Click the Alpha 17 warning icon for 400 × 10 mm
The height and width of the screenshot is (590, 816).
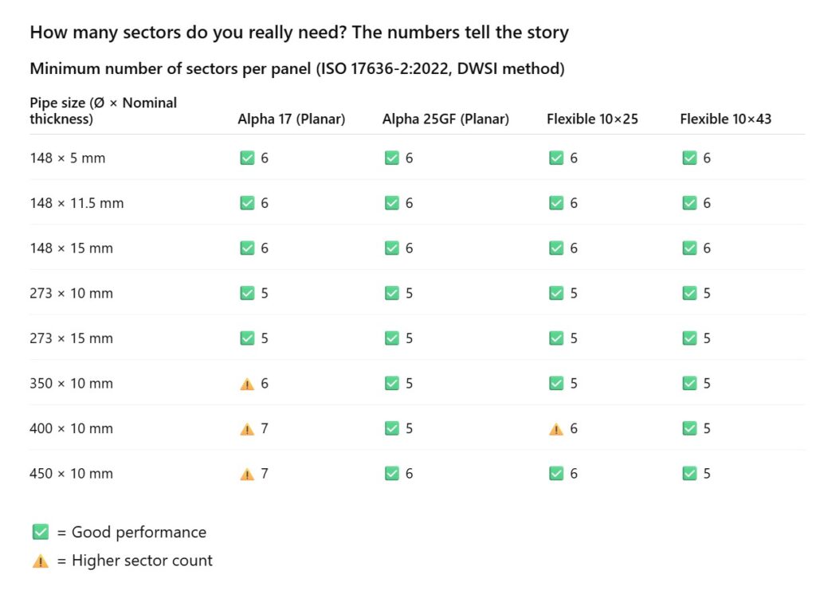click(247, 429)
